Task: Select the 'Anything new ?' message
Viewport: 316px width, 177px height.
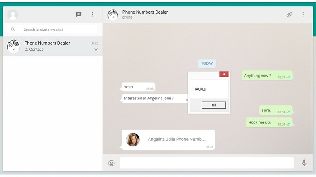Action: [267, 76]
